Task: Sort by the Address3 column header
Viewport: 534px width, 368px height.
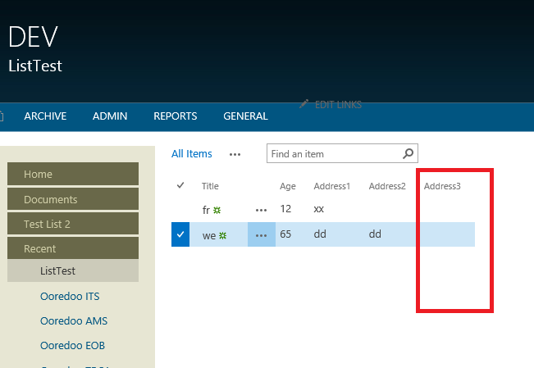Action: (x=442, y=186)
